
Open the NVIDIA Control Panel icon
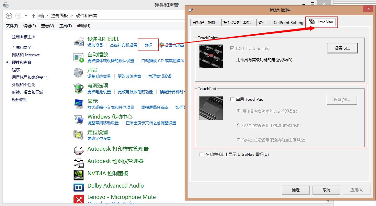79,175
